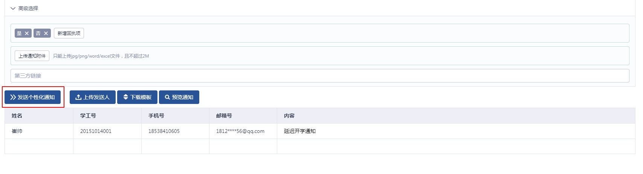Screen dimensions: 643x174
Task: Click the 新增回执项 button
Action: pos(69,34)
